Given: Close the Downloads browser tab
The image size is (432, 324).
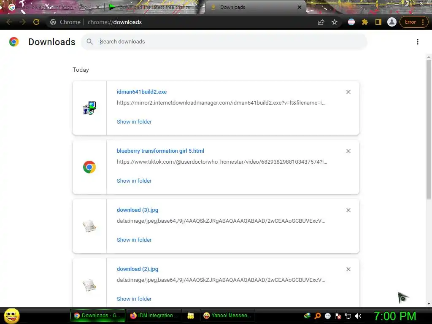Looking at the screenshot, I should coord(299,7).
